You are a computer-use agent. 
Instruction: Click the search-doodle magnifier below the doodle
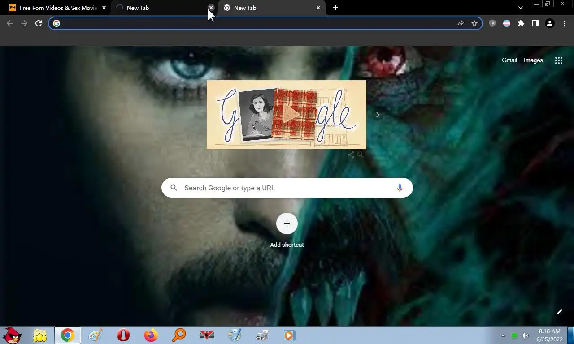tap(360, 155)
